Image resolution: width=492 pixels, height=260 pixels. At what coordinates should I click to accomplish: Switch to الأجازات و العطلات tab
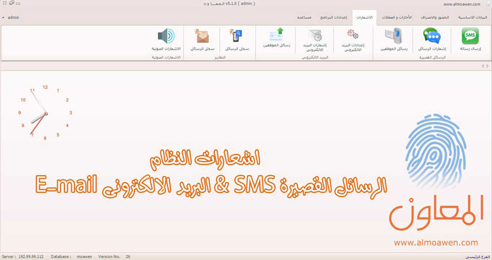tap(397, 18)
